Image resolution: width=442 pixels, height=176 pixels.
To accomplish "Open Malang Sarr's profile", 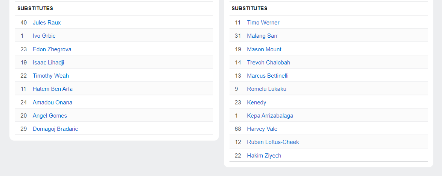I will pos(263,36).
